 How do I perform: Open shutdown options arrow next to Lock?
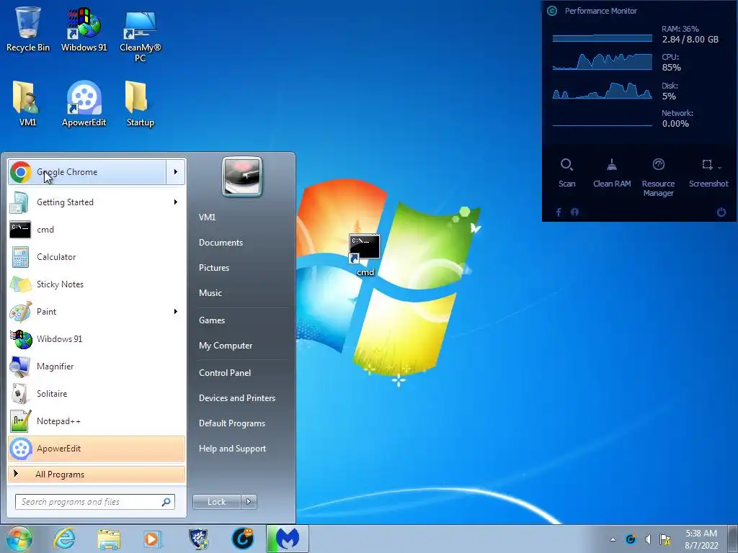click(x=249, y=502)
